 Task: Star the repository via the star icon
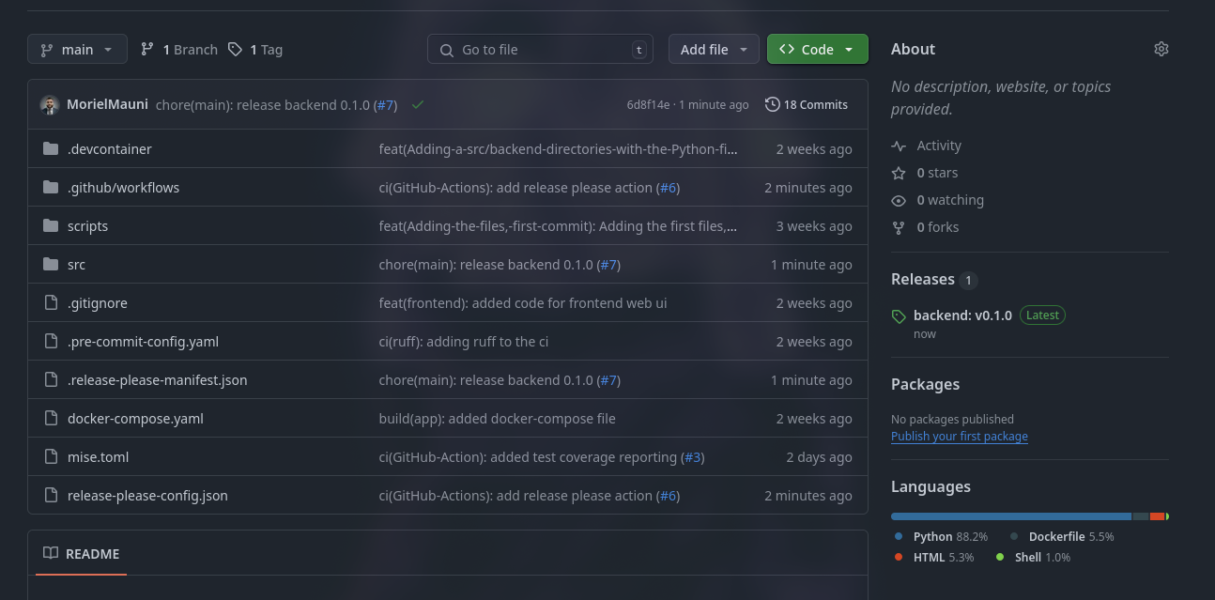(899, 173)
